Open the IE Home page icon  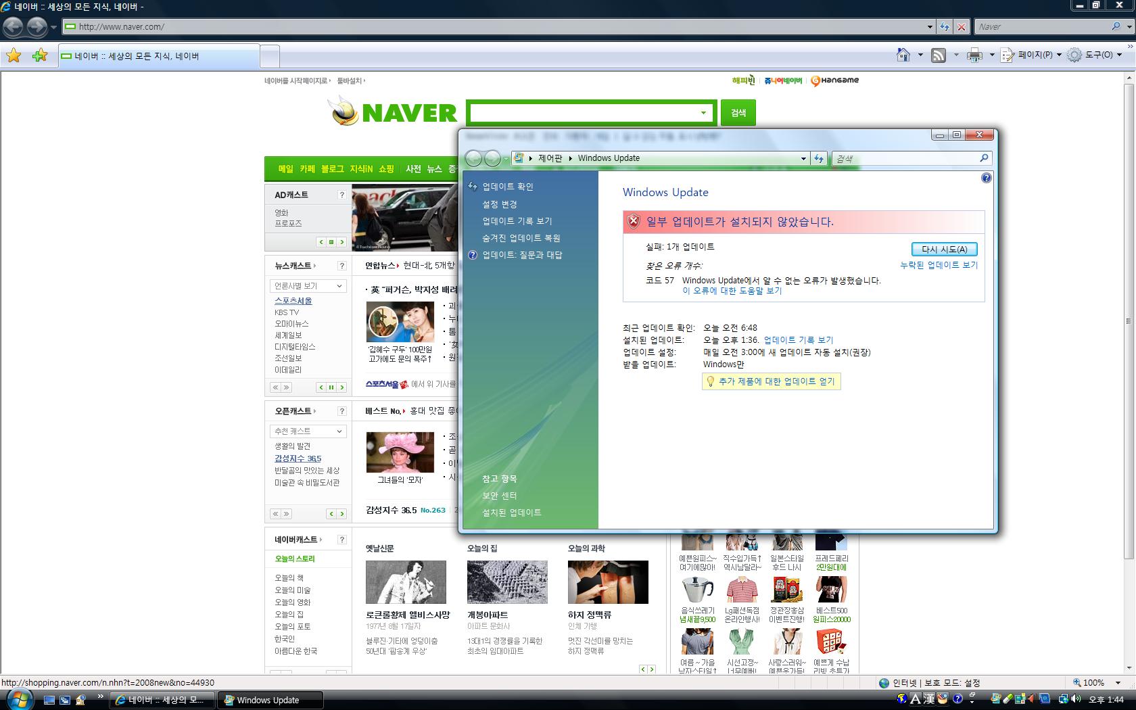[903, 55]
